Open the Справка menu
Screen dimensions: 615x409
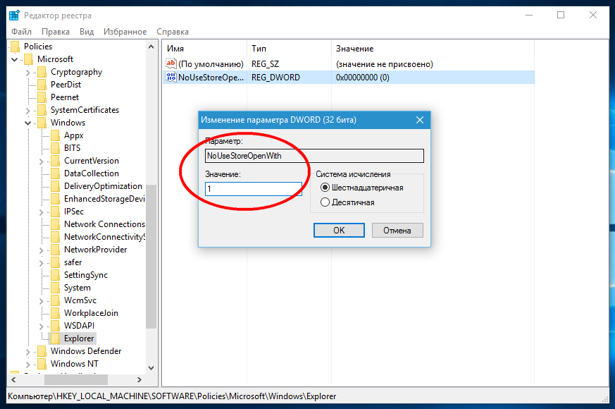coord(172,32)
